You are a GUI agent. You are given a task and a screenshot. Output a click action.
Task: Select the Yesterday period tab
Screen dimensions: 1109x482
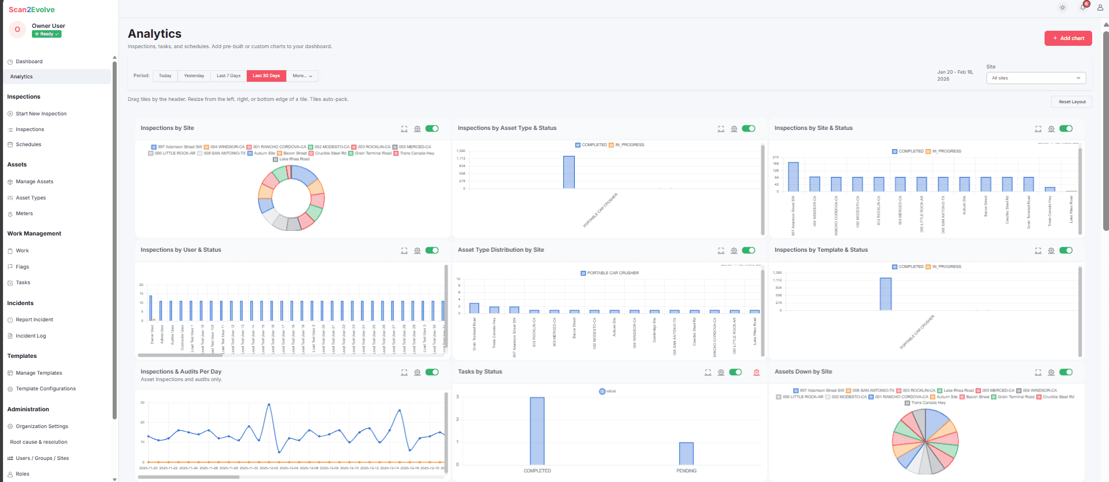pos(194,76)
